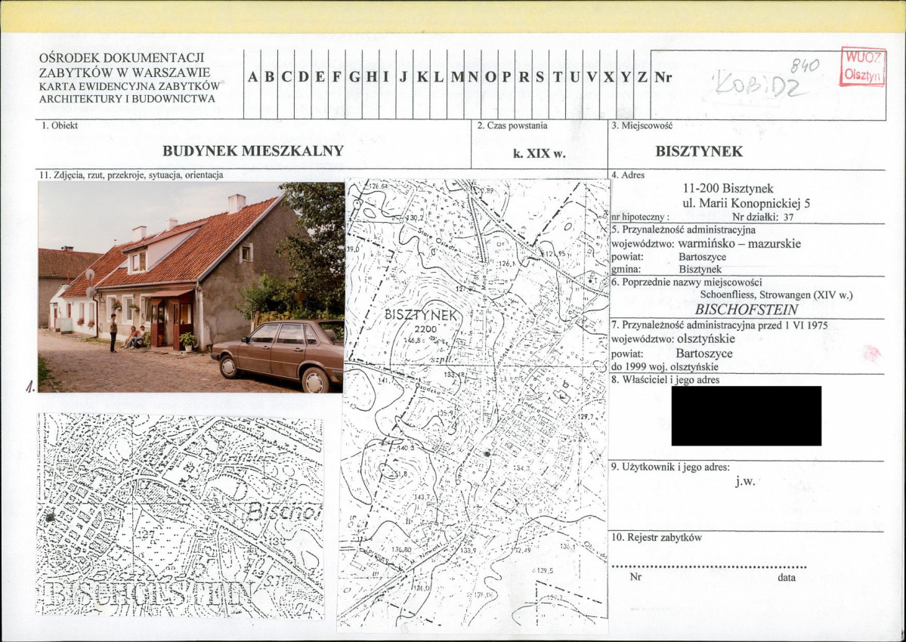Click powiat value 'Bartoszyce' in section 5
Screen dimensions: 906x642
702,257
